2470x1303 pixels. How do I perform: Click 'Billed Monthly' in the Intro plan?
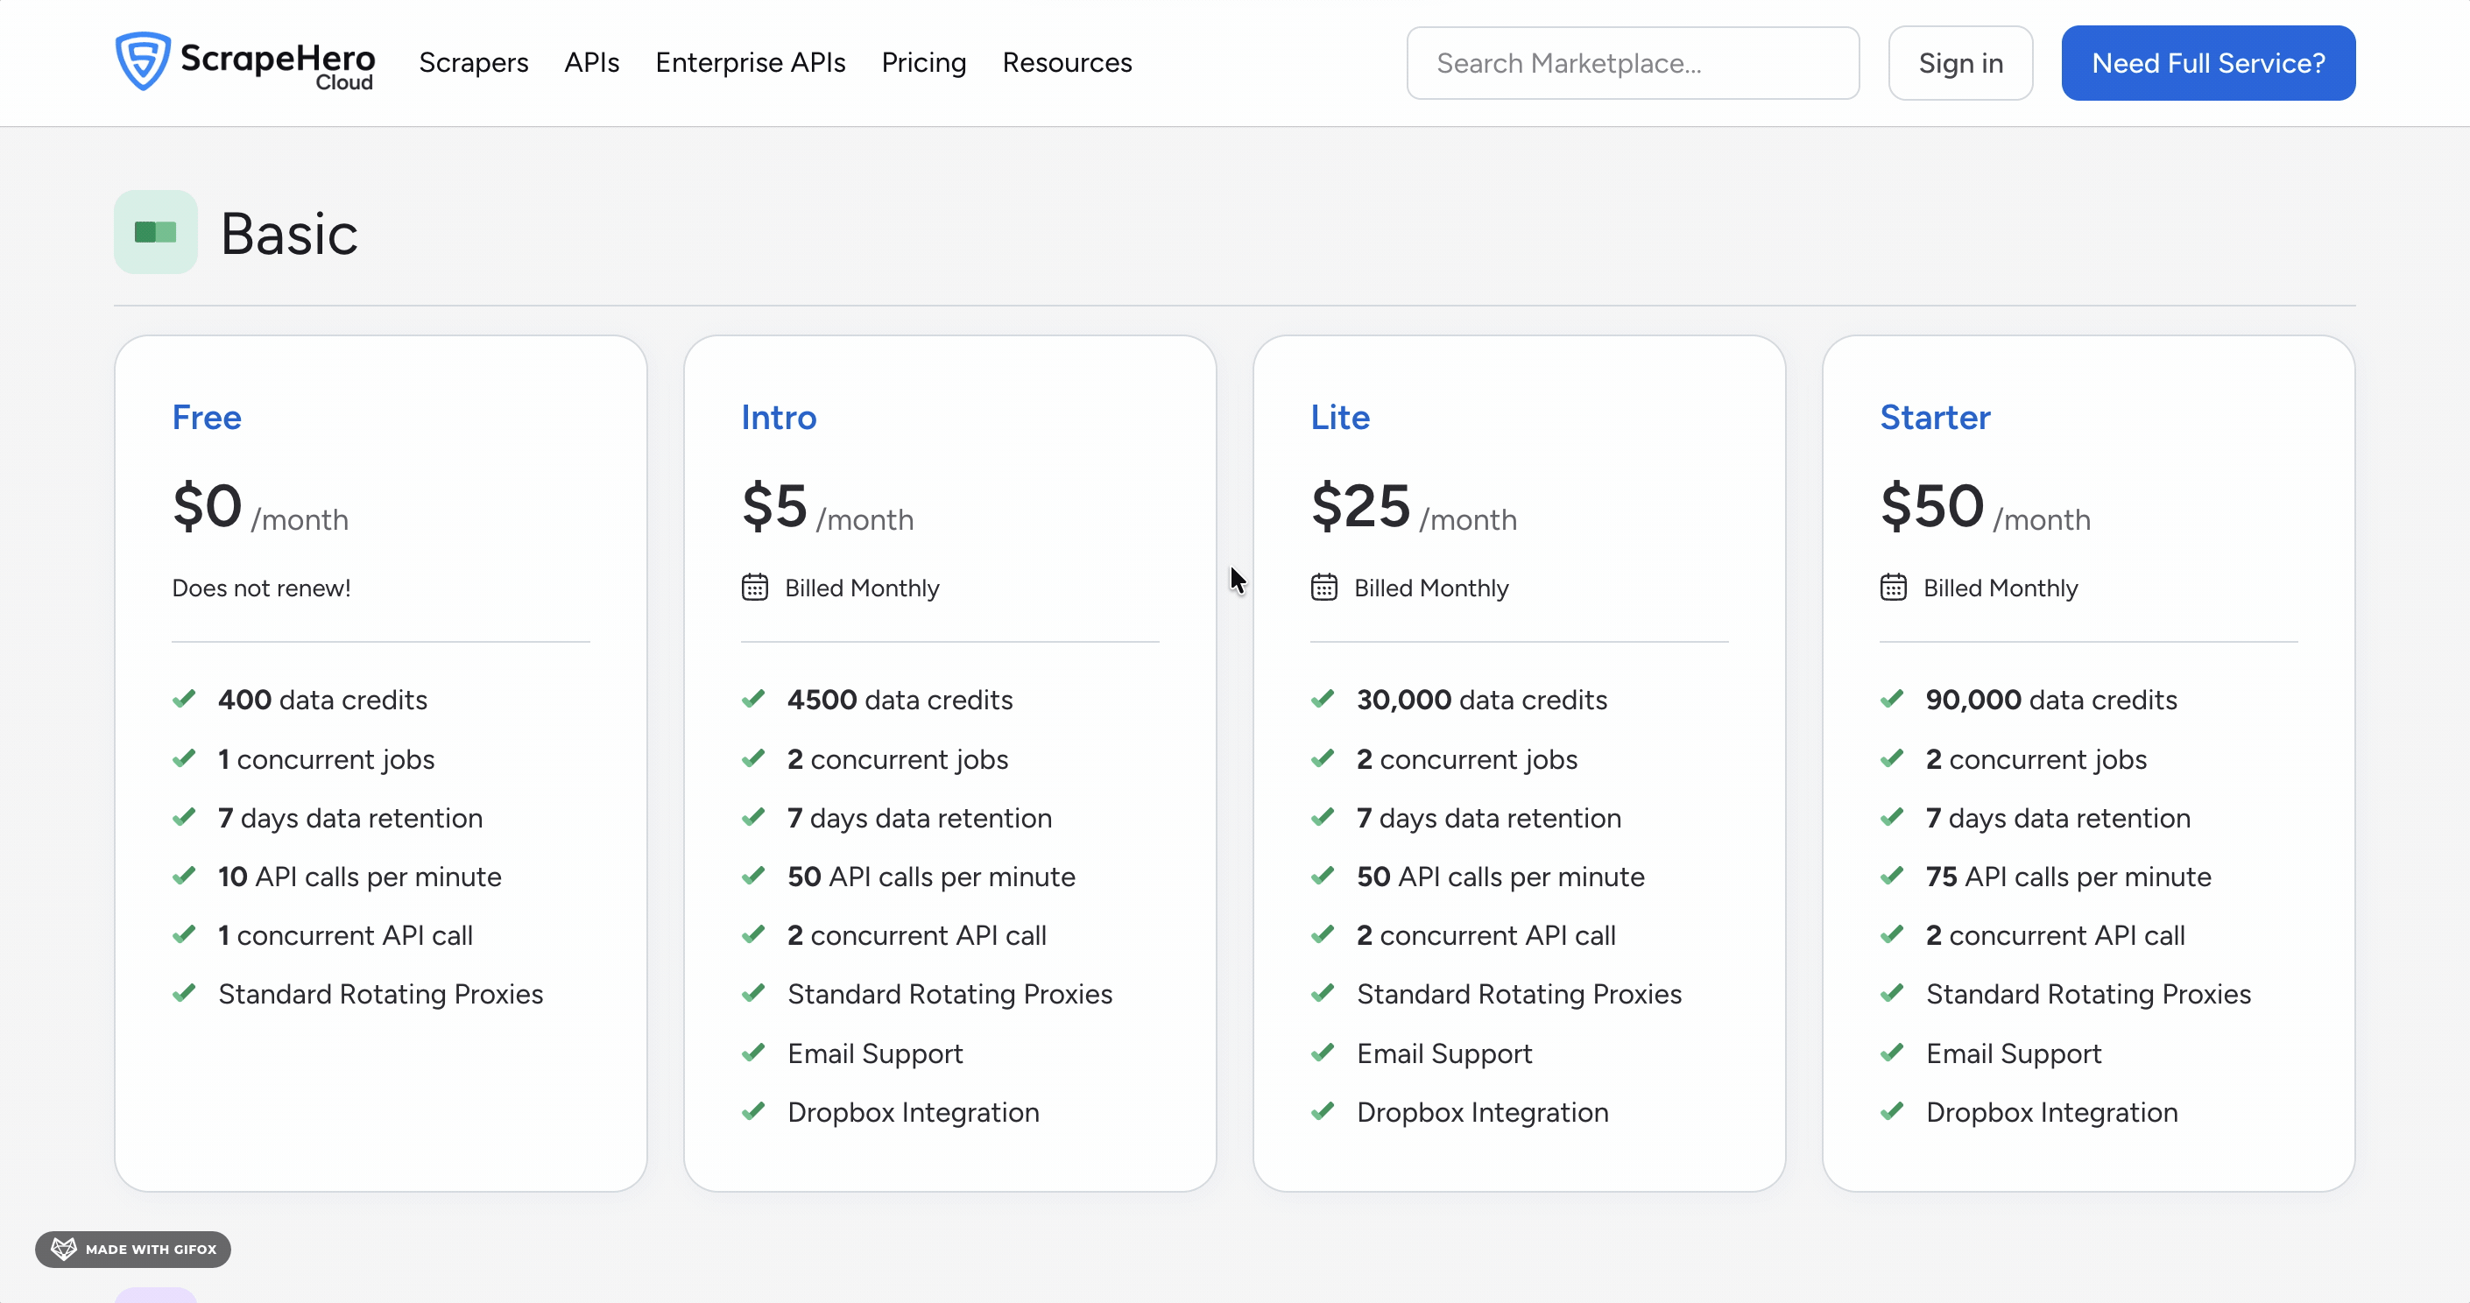(x=862, y=588)
